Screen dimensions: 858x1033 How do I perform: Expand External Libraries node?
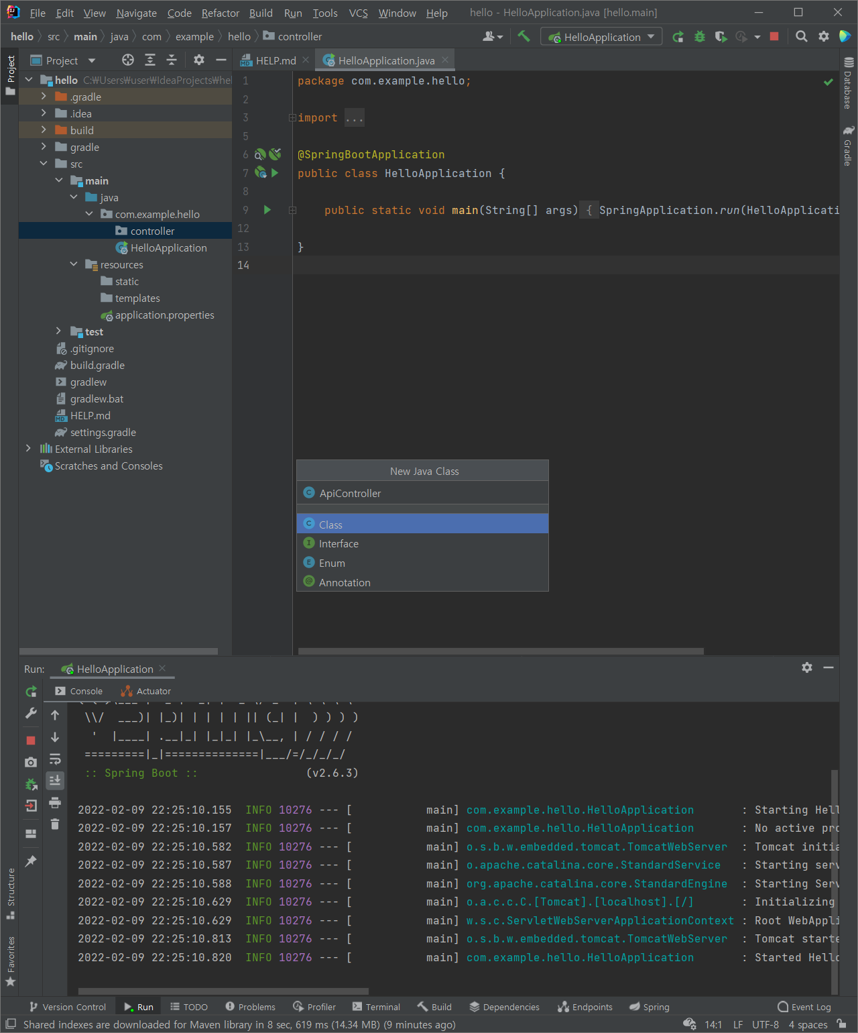(x=28, y=449)
